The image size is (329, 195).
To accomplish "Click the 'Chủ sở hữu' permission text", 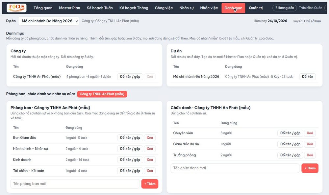I will point(312,21).
